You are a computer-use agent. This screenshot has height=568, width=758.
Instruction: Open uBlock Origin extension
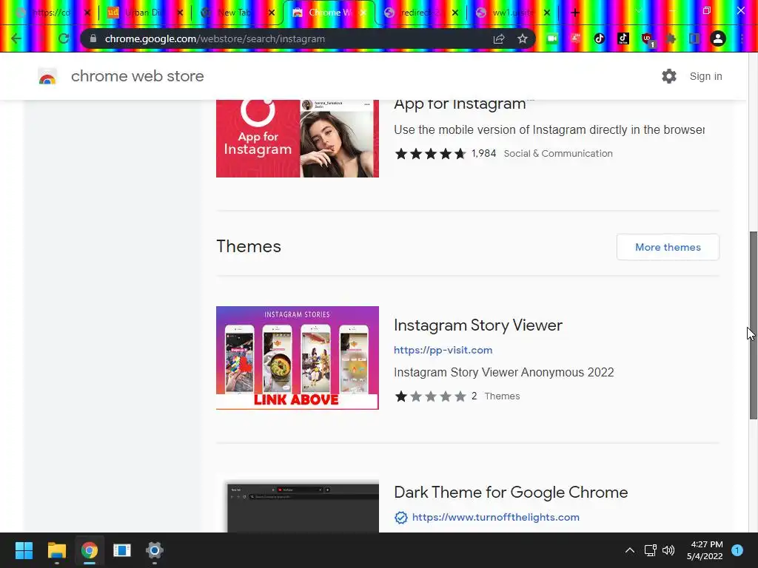click(x=647, y=40)
